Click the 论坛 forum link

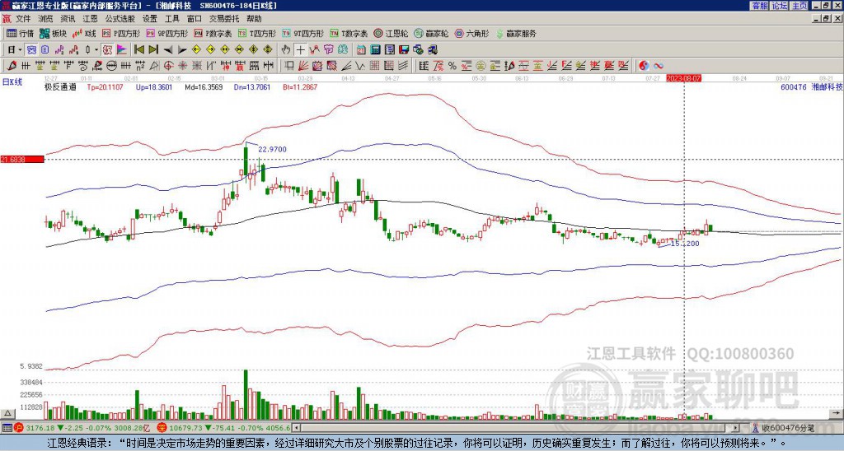pos(779,6)
